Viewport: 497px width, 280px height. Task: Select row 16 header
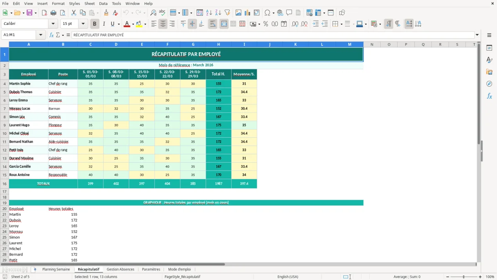(x=5, y=184)
